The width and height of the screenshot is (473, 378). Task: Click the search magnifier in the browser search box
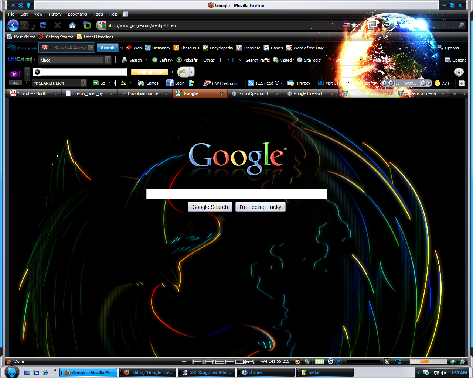[x=461, y=25]
